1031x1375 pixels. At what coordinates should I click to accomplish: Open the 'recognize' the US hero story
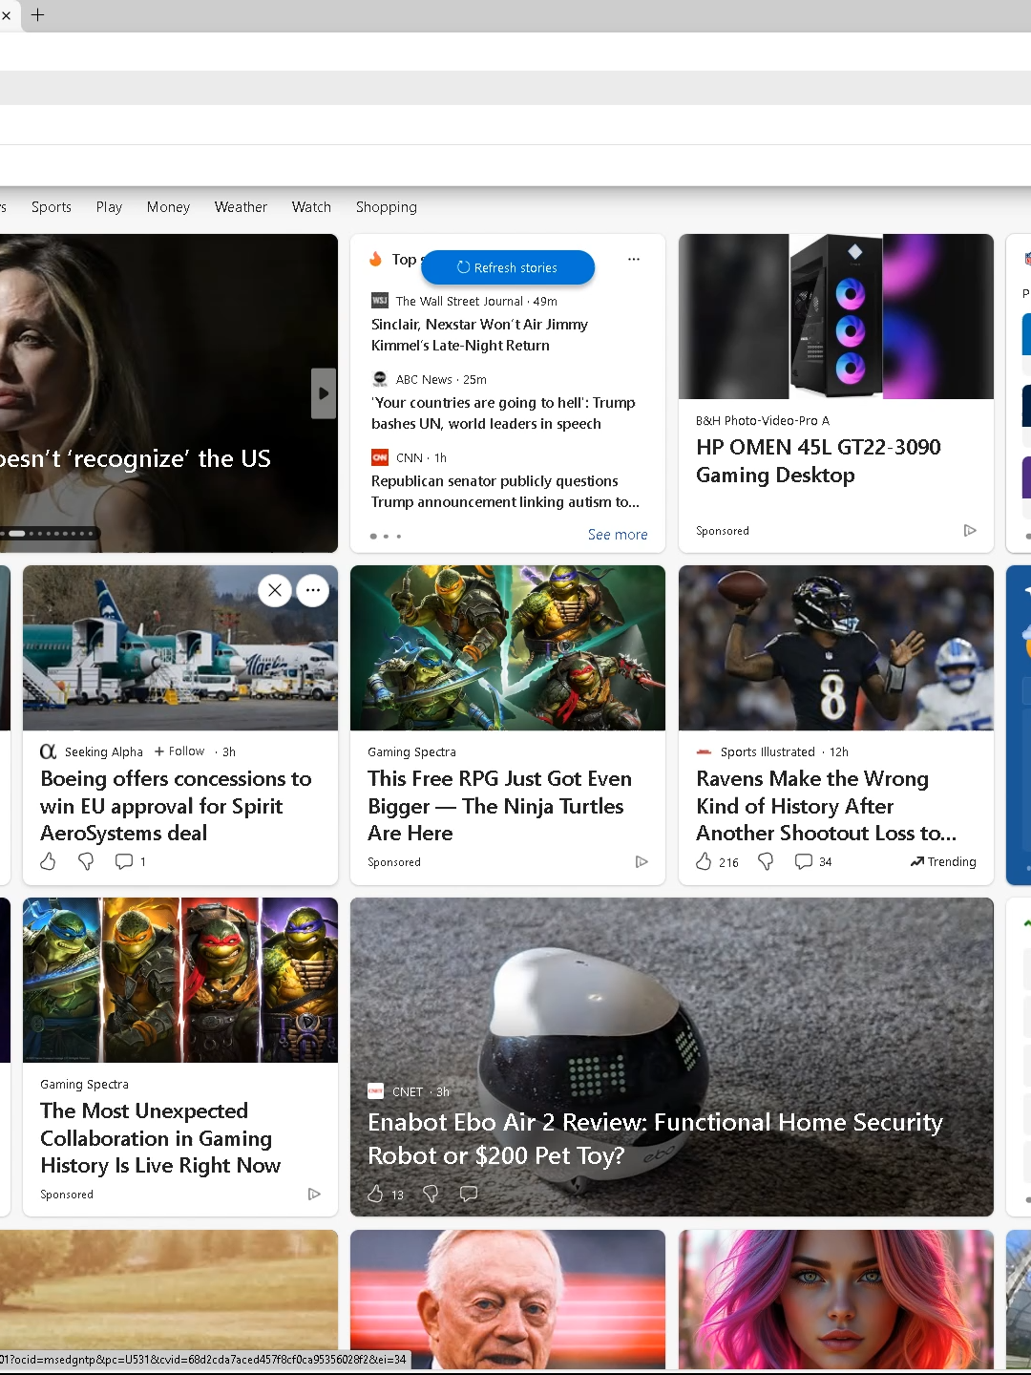click(x=136, y=458)
